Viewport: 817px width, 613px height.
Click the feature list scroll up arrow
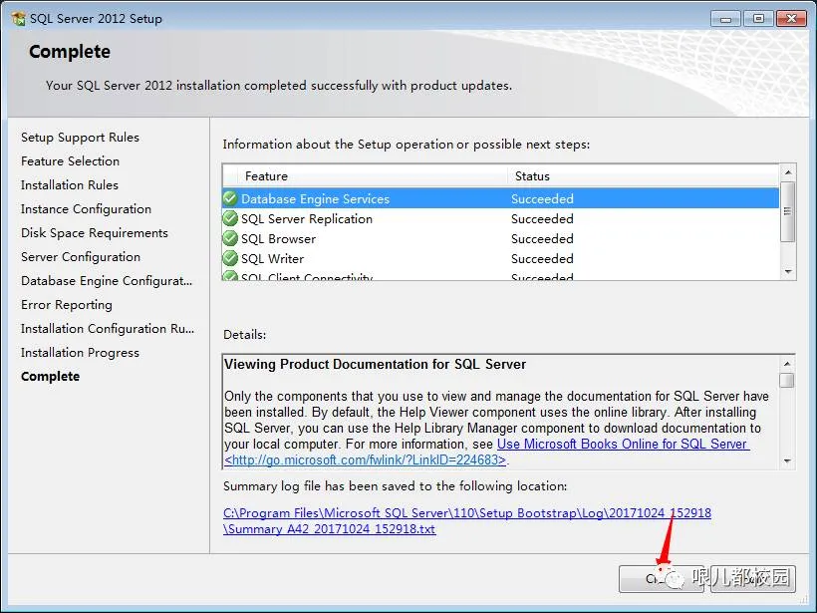788,172
